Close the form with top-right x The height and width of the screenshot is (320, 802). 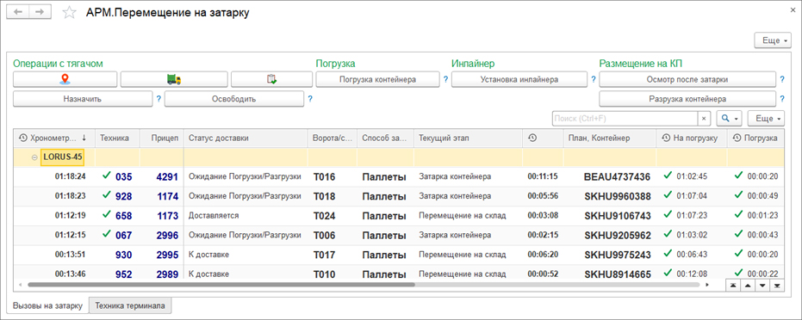click(x=793, y=9)
